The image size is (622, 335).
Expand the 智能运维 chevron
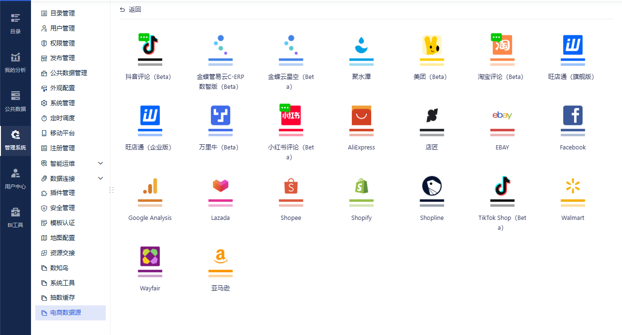(x=101, y=163)
